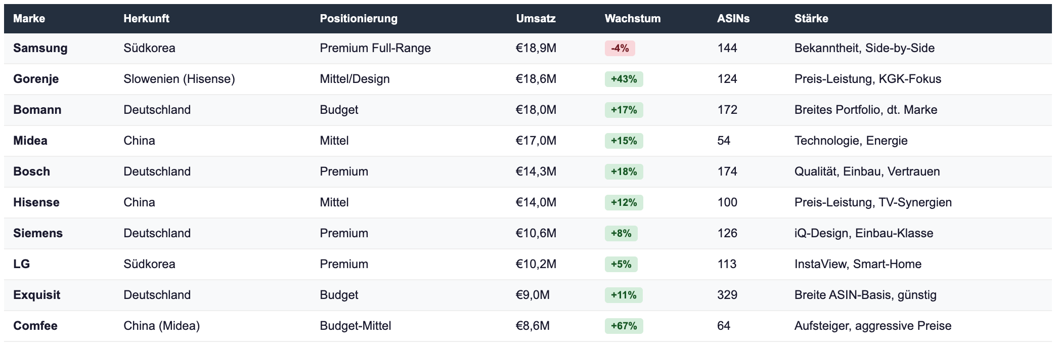Screen dimensions: 1057x345
Task: Click Exquisit's 329 ASINs cell
Action: 727,295
